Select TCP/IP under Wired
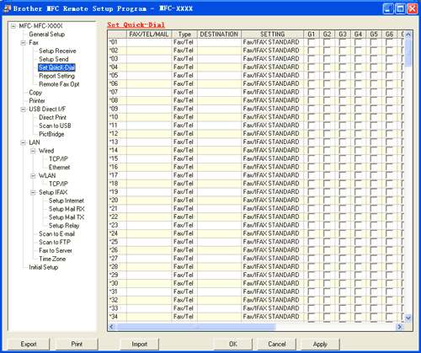The height and width of the screenshot is (353, 421). coord(58,159)
